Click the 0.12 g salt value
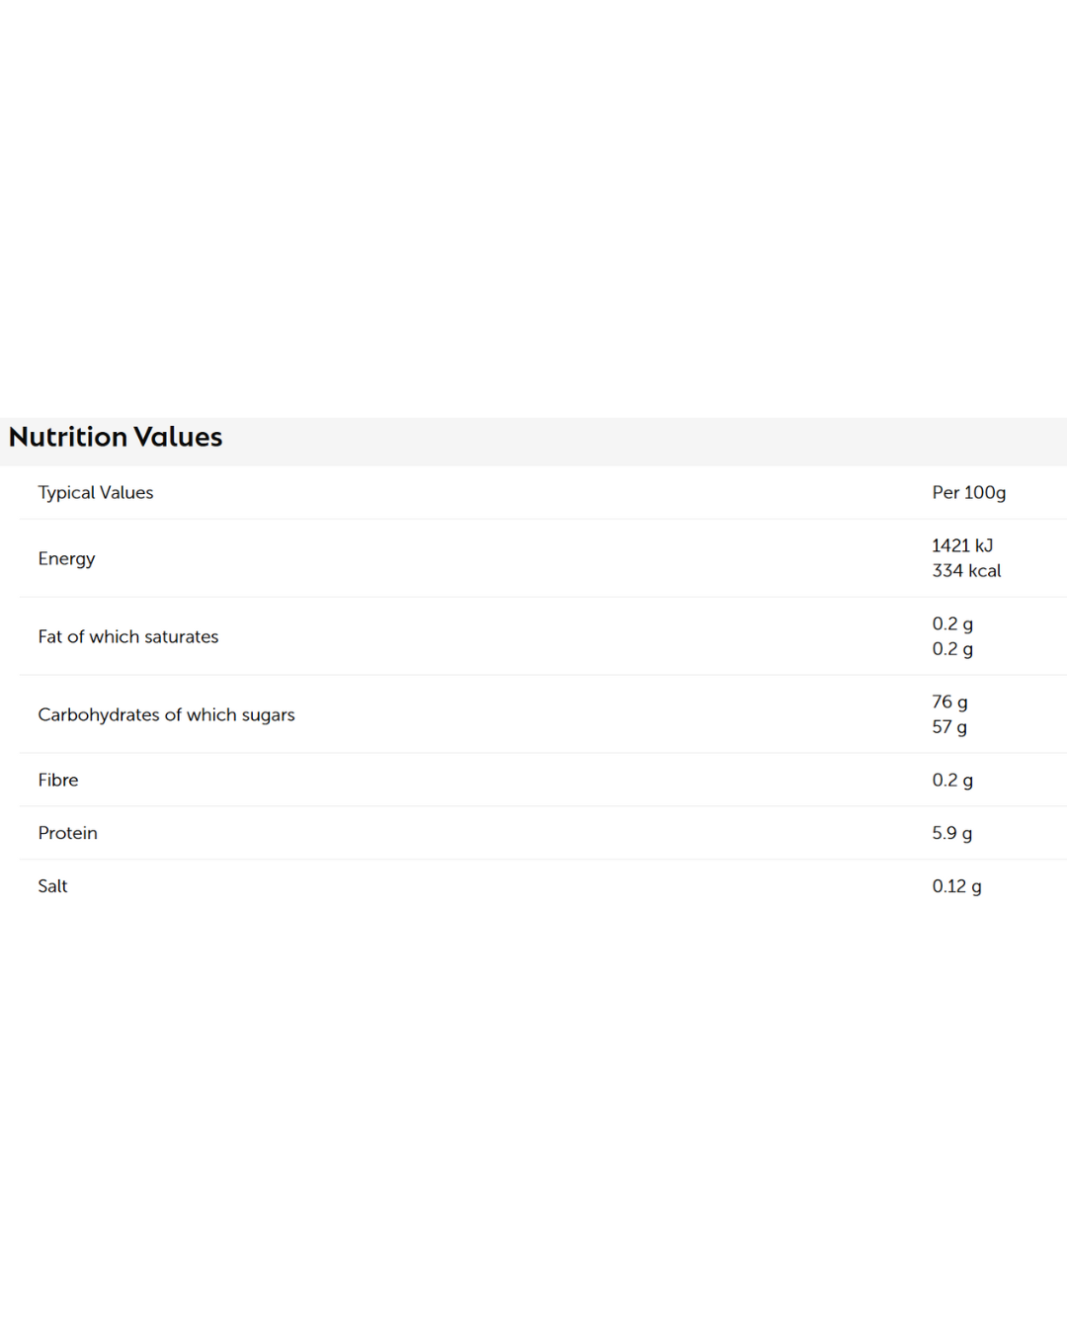Image resolution: width=1067 pixels, height=1334 pixels. [x=955, y=886]
